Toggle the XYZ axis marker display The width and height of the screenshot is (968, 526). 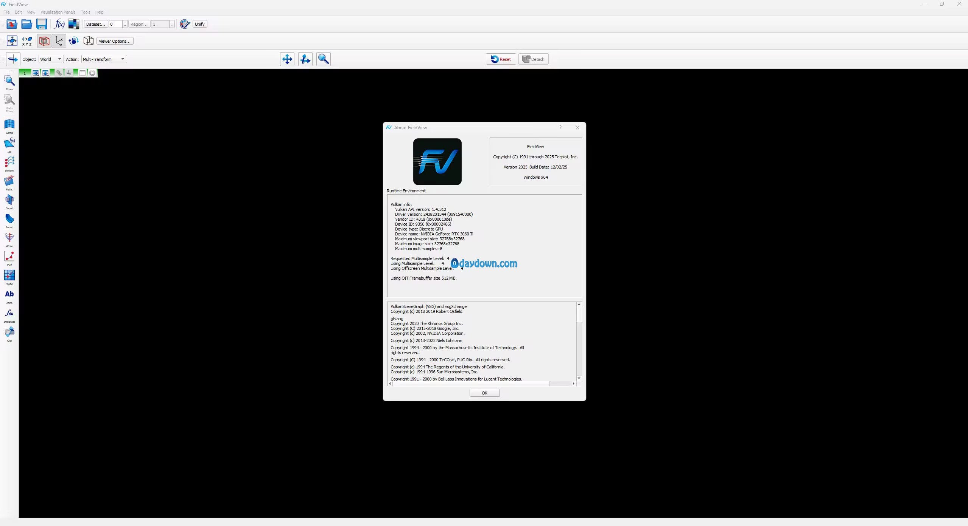pyautogui.click(x=59, y=41)
